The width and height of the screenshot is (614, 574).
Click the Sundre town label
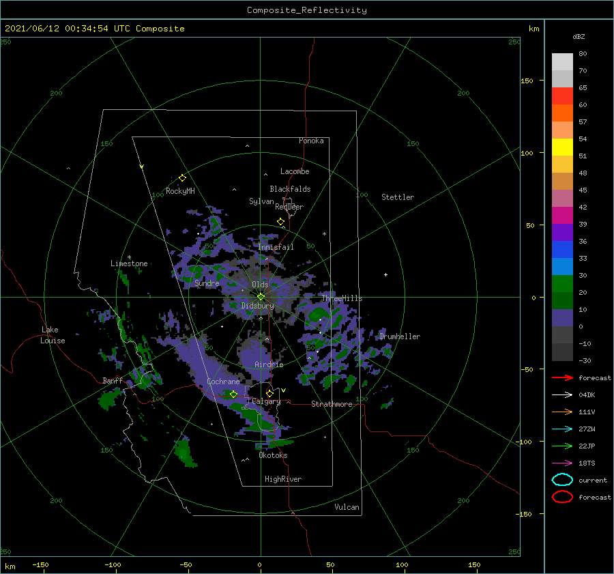[207, 283]
